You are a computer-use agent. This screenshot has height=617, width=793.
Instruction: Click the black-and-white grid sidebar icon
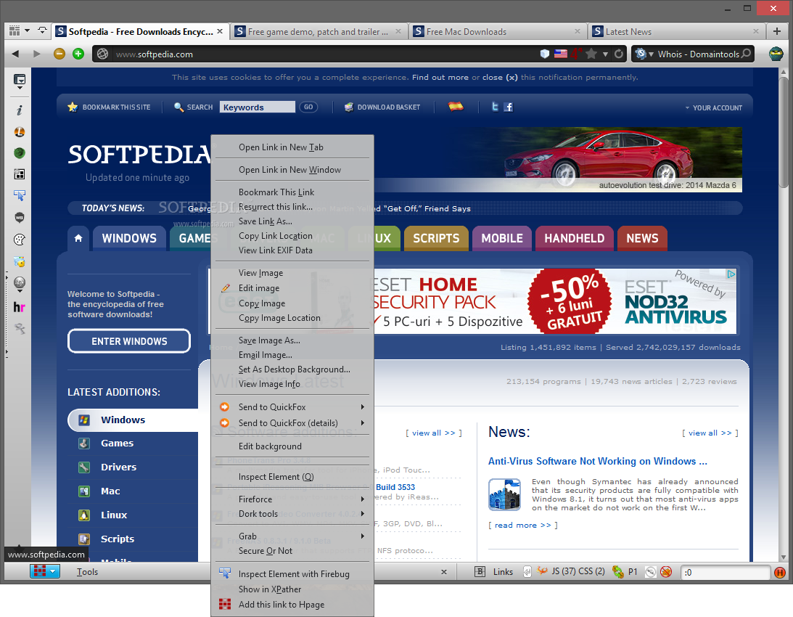19,174
